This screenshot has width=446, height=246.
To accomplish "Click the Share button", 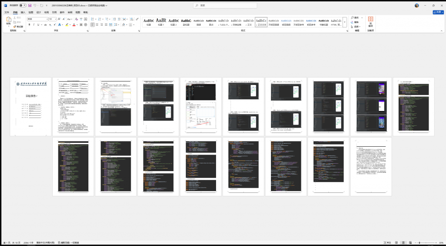I will tap(437, 13).
